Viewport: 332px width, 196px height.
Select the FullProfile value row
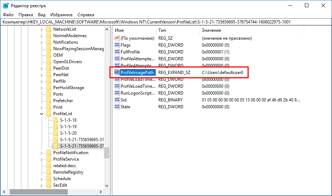[130, 52]
